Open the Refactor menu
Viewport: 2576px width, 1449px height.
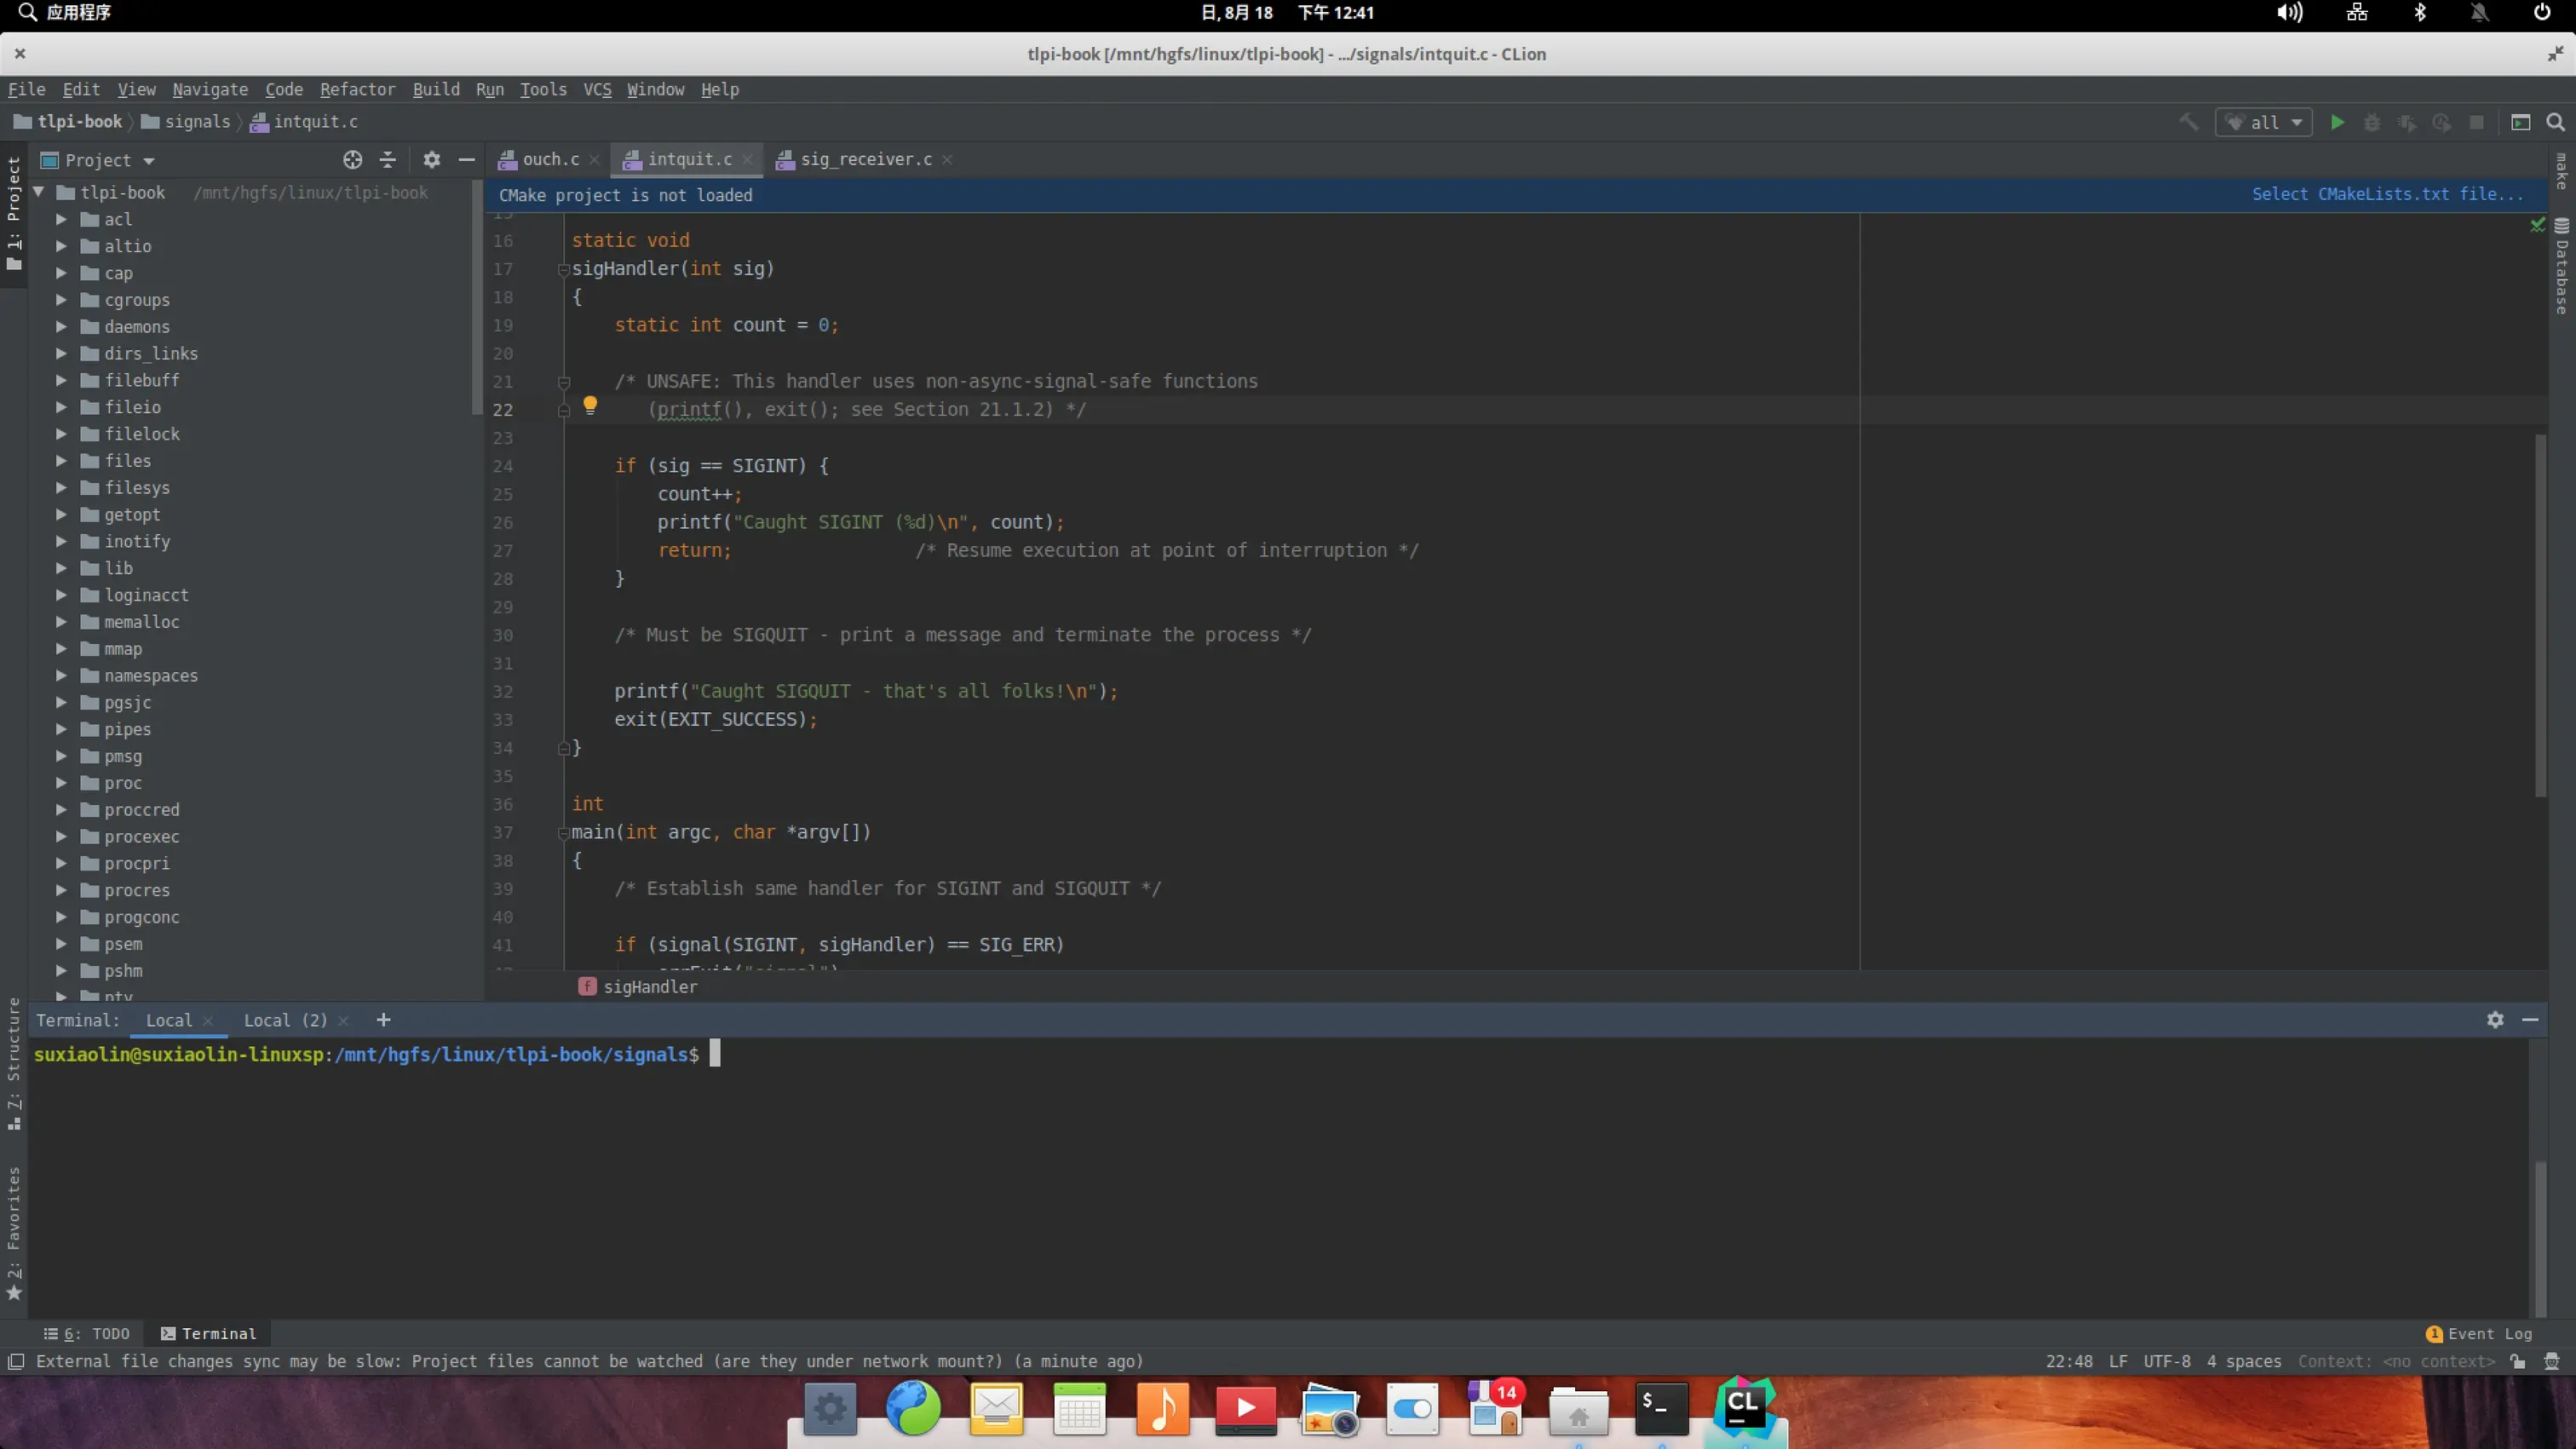357,89
